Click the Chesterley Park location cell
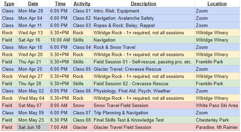This screenshot has height=132, width=241. click(x=217, y=120)
